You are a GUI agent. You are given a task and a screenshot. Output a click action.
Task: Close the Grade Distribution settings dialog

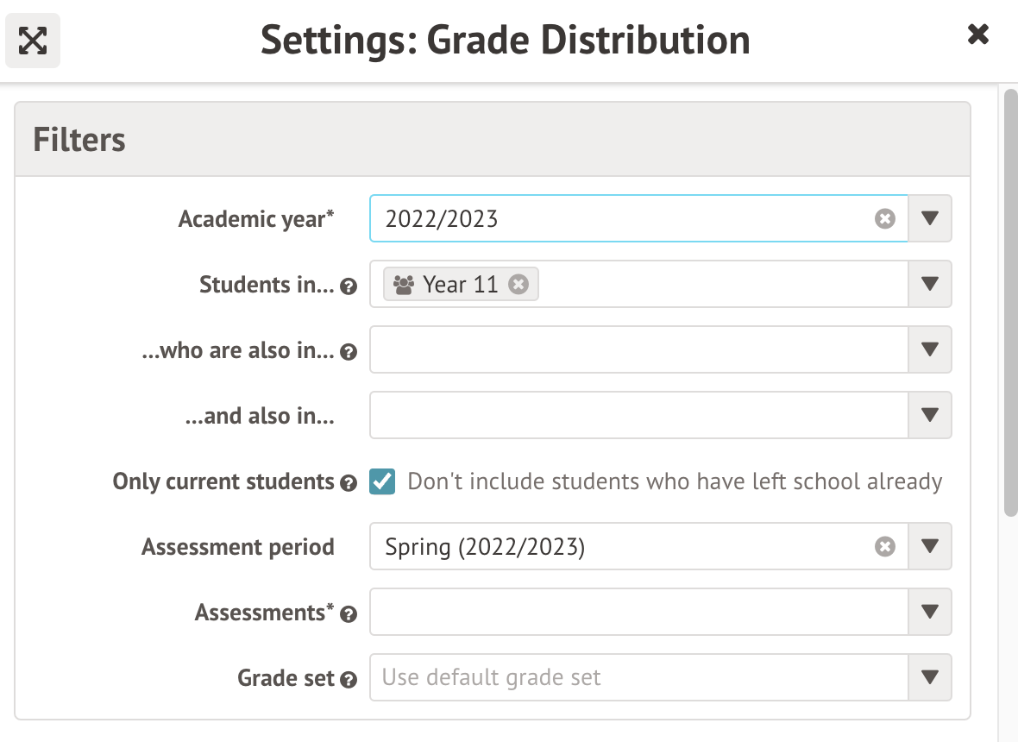click(x=977, y=35)
